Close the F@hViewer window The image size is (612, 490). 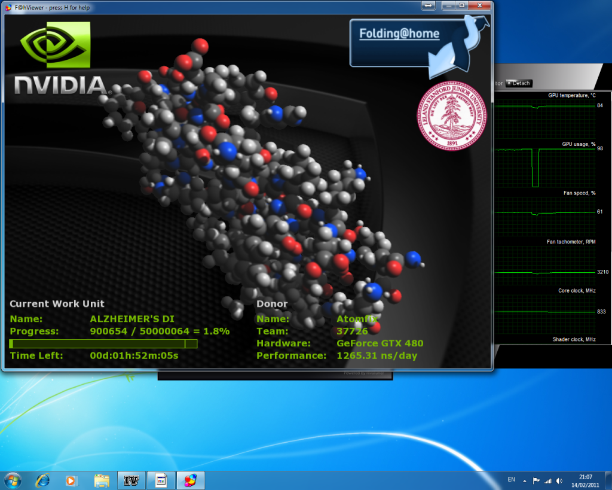[480, 5]
